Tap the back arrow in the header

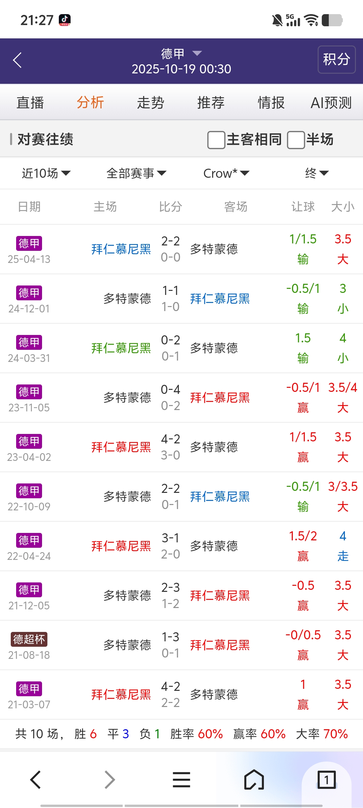17,61
